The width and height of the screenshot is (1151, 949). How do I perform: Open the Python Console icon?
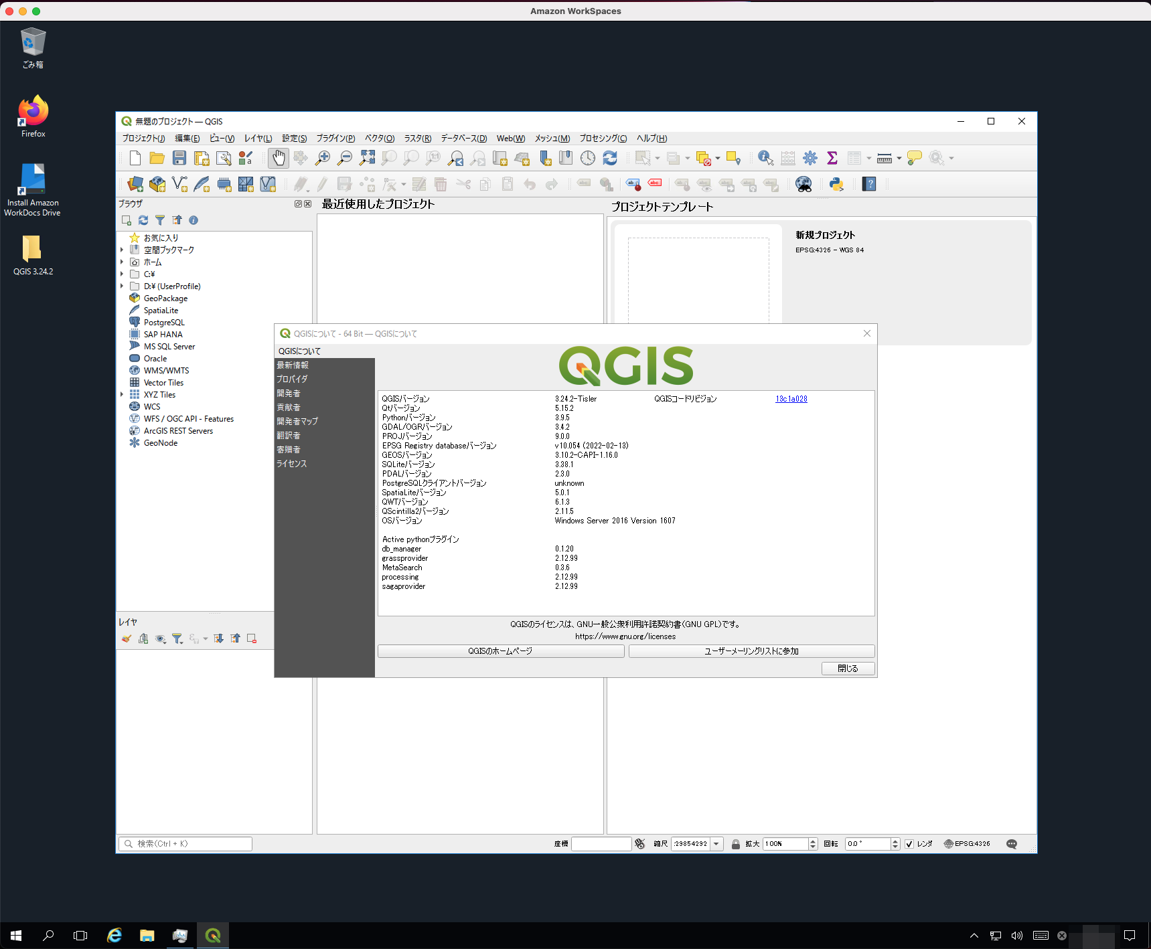(836, 184)
